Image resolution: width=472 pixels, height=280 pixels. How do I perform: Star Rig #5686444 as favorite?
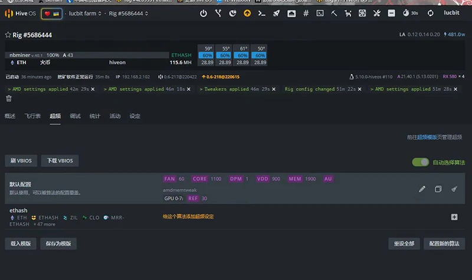(8, 35)
